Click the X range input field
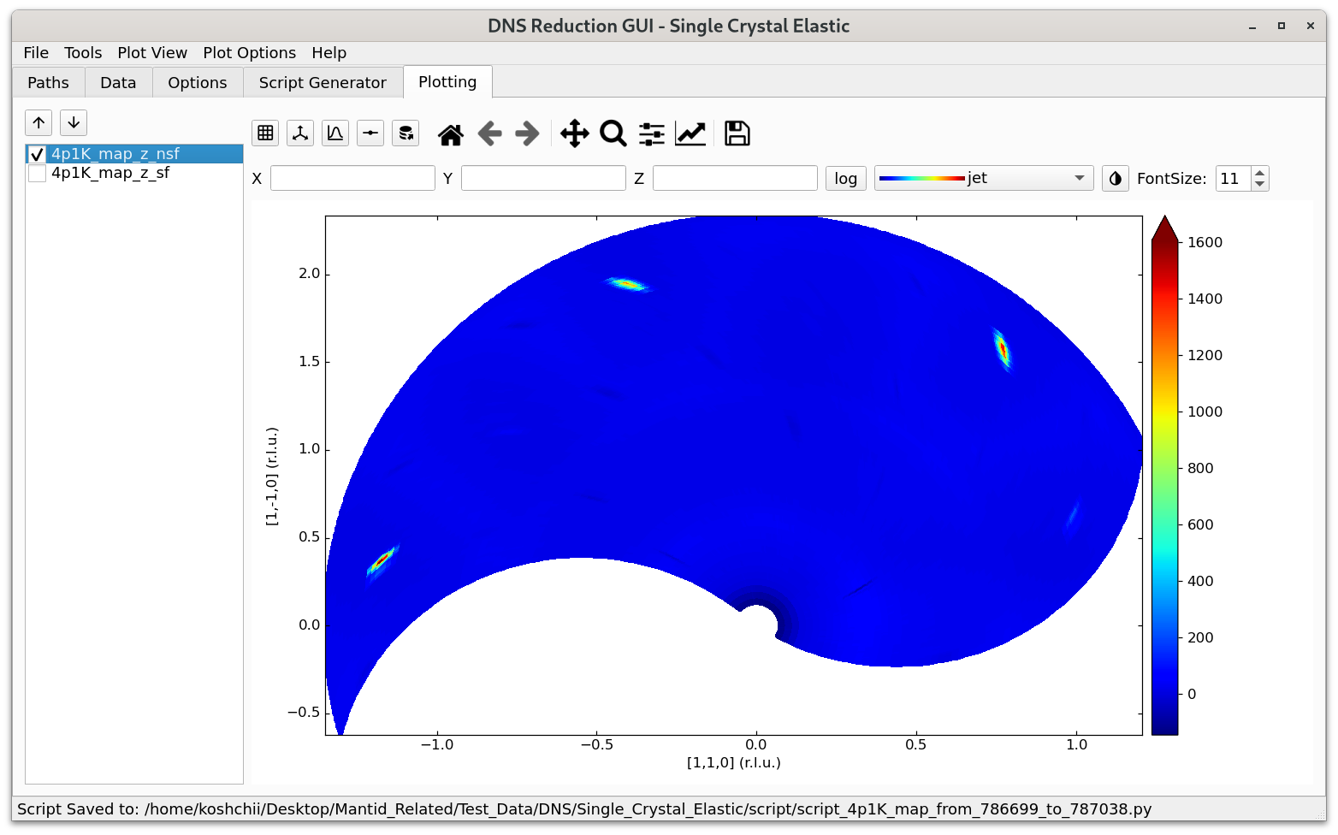 pos(352,178)
